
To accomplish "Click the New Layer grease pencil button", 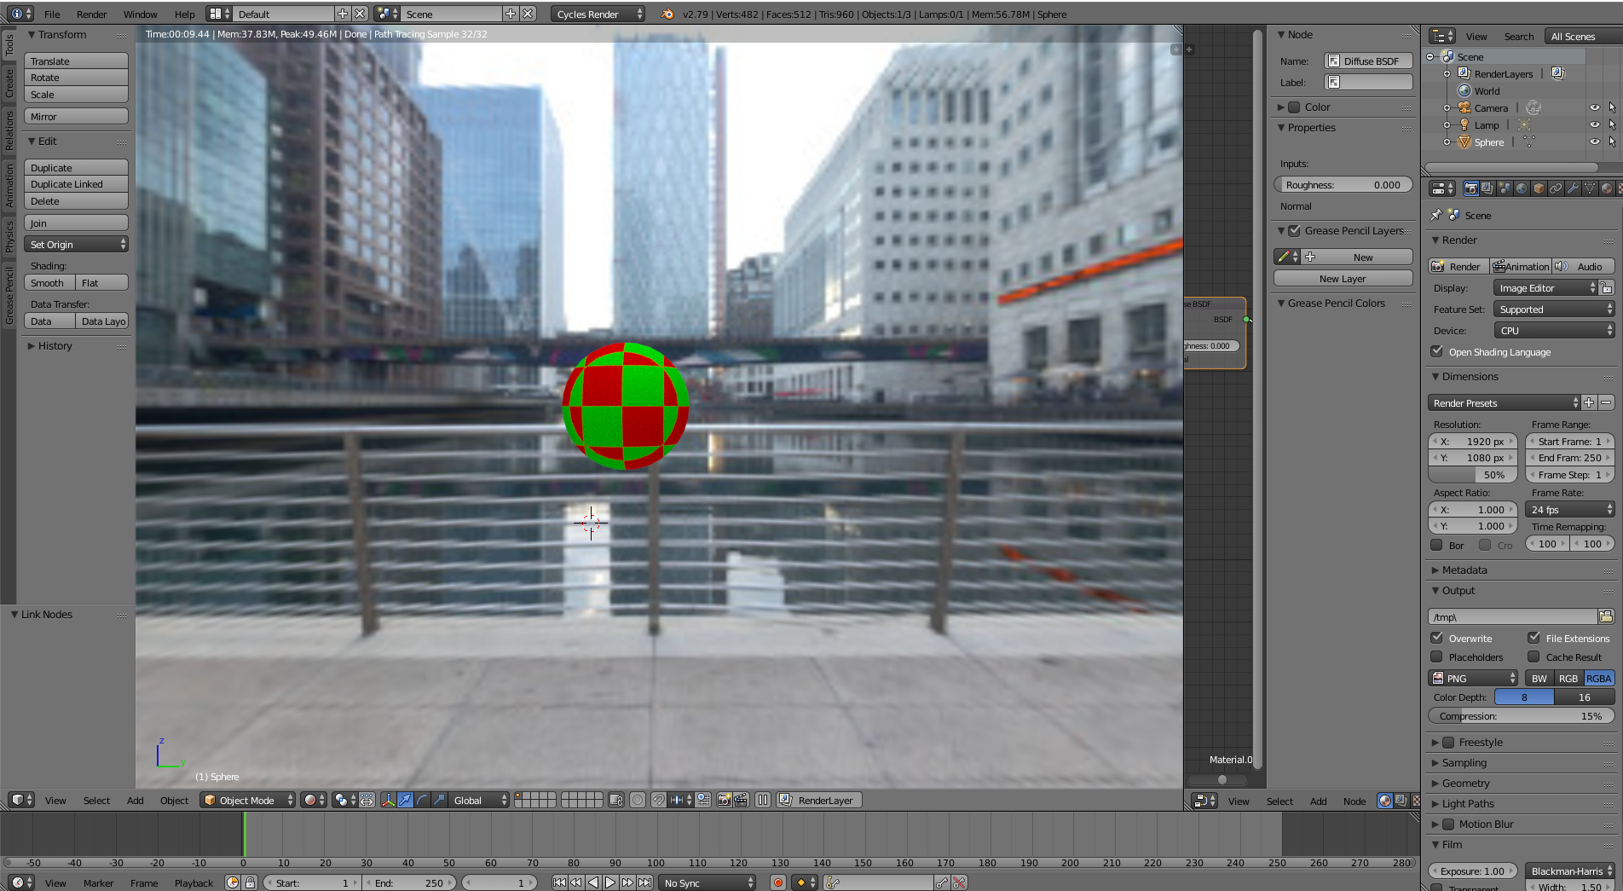I will click(x=1342, y=279).
